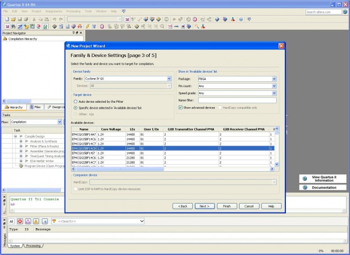350x255 pixels.
Task: Pin the Project Navigator panel
Action: [x=73, y=33]
